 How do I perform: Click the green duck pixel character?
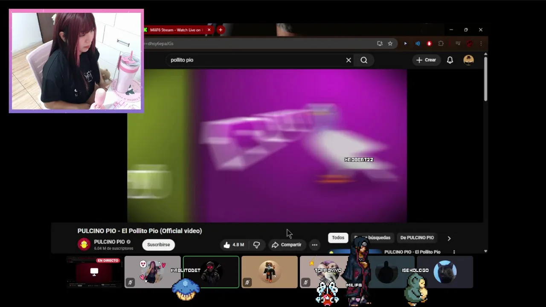point(416,290)
